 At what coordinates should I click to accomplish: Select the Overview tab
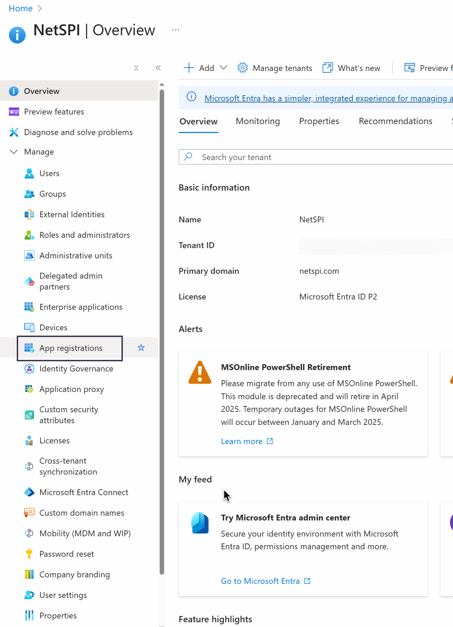pyautogui.click(x=198, y=122)
